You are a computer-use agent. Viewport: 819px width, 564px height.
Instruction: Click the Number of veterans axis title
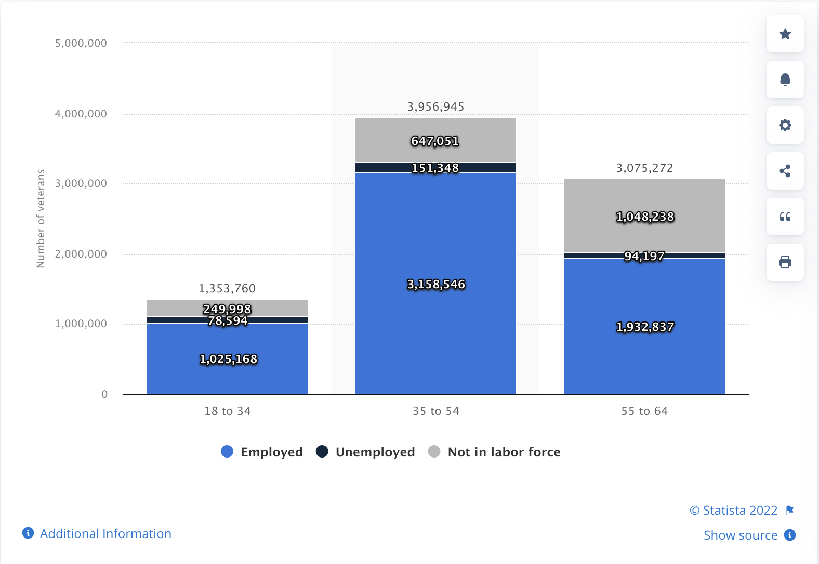[x=41, y=219]
